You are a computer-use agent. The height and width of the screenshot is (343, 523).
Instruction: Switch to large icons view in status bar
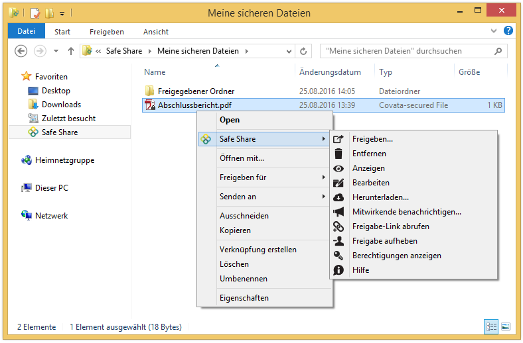coord(506,326)
